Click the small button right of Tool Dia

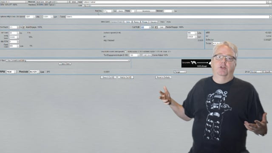coord(120,11)
